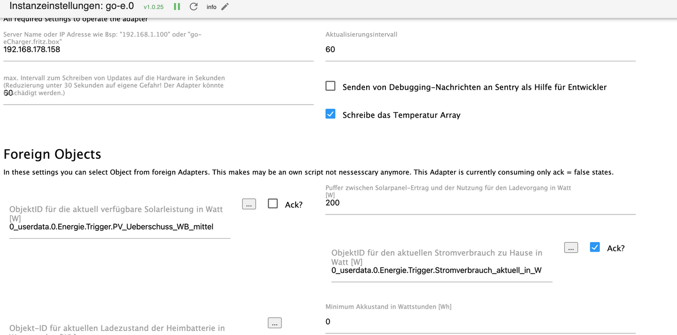Screen dimensions: 677x335
Task: Select the PV_Ueberschuss_WB_mittel object ID field
Action: (x=120, y=227)
